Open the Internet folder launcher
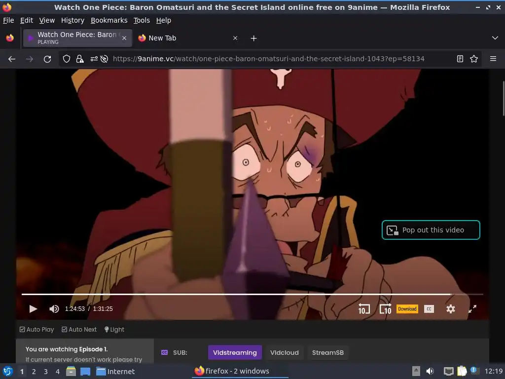This screenshot has height=379, width=505. [x=115, y=372]
